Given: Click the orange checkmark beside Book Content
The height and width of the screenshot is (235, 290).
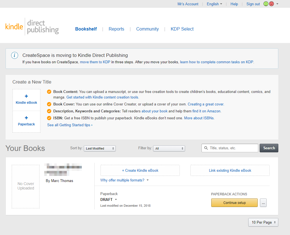Looking at the screenshot, I should (49, 92).
